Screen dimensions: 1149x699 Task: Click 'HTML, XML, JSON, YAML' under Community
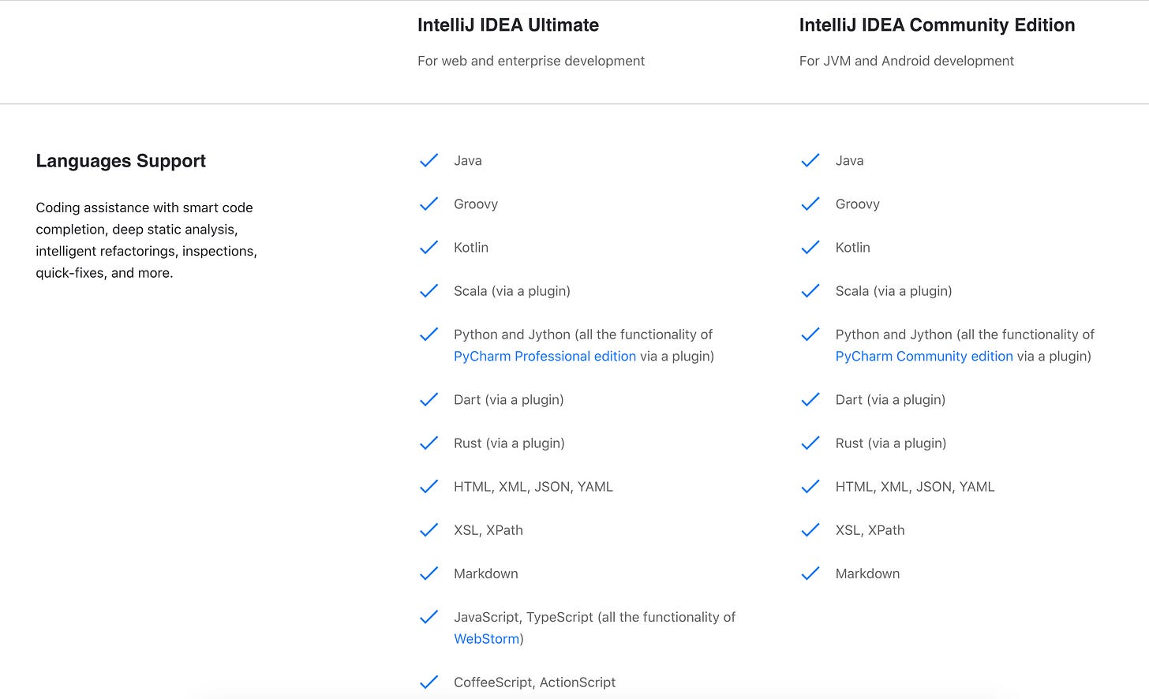click(x=915, y=487)
